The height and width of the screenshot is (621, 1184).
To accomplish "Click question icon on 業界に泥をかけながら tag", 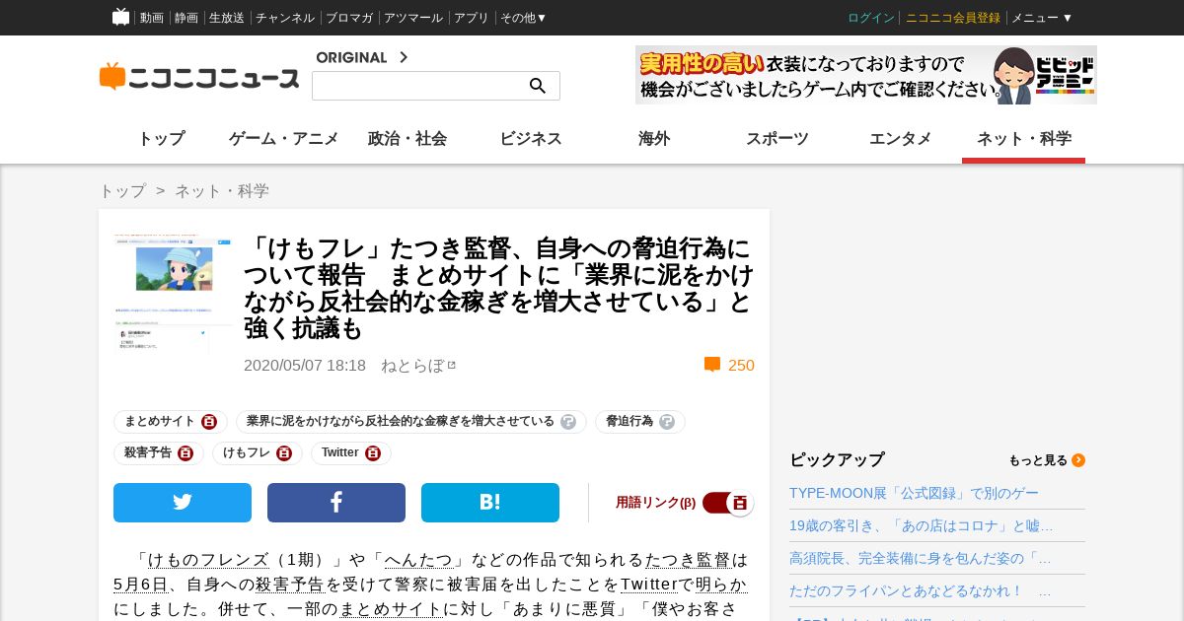I will point(568,422).
